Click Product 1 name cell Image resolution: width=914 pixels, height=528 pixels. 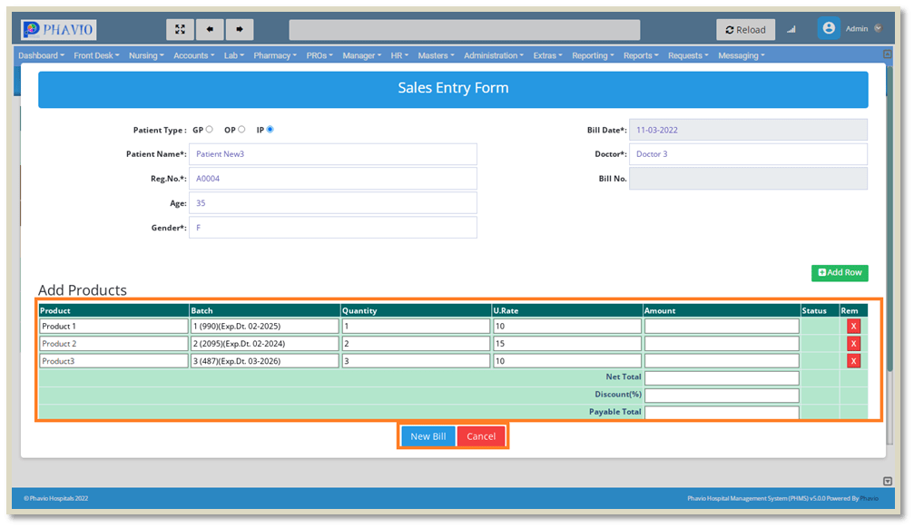pyautogui.click(x=113, y=327)
